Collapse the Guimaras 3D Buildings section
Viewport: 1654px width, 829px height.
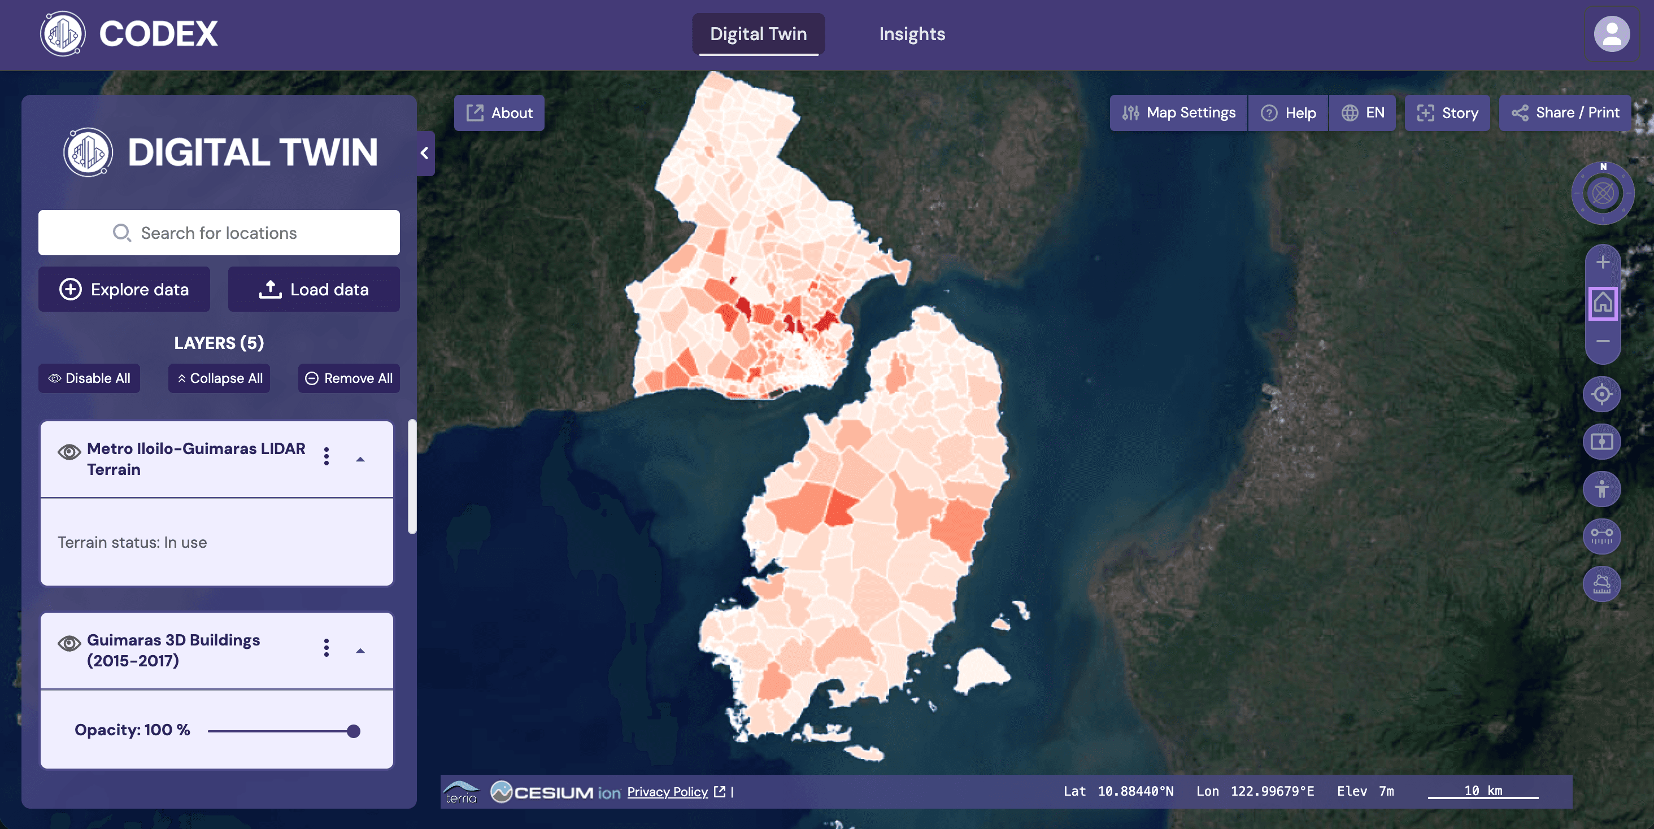360,651
